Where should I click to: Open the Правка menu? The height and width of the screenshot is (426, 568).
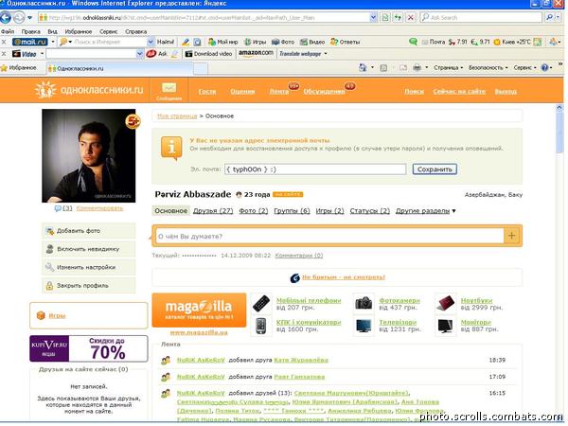tap(30, 32)
